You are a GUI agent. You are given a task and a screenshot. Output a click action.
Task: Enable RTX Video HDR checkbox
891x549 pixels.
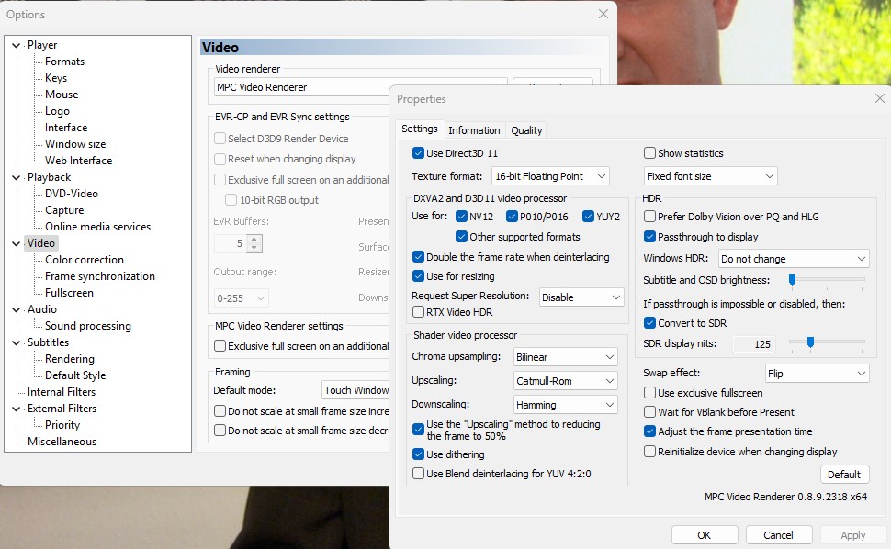419,312
